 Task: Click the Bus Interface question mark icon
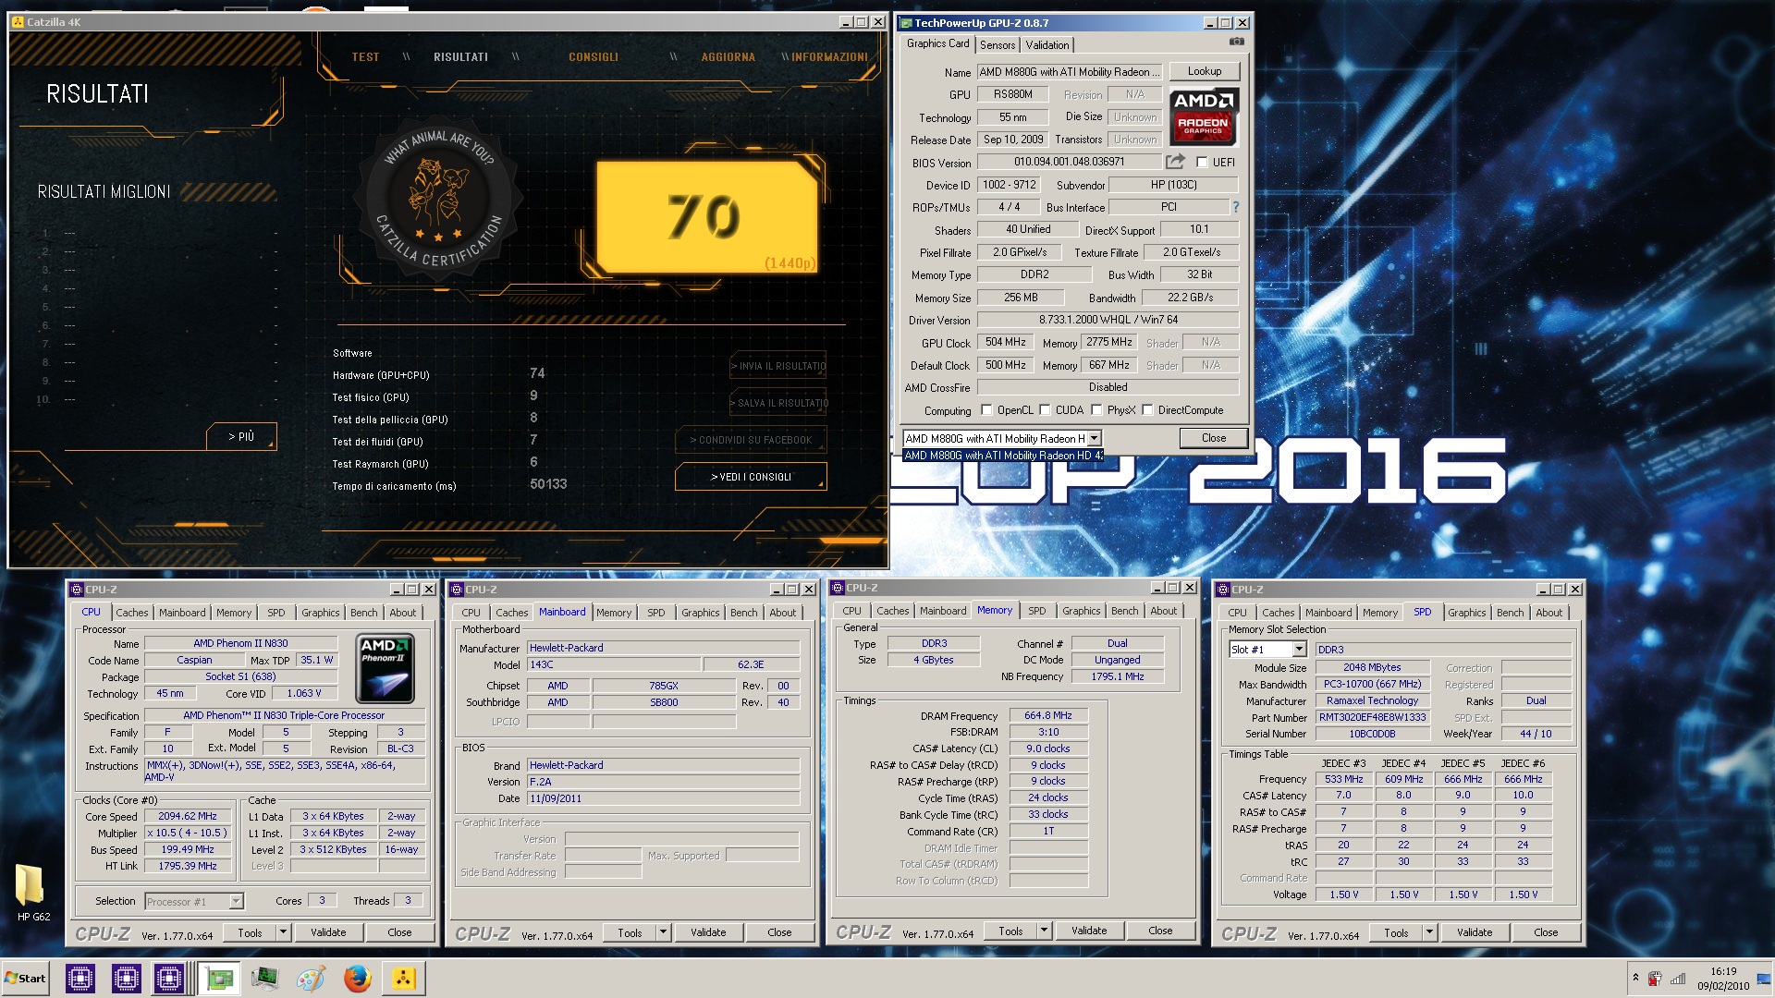(x=1235, y=207)
